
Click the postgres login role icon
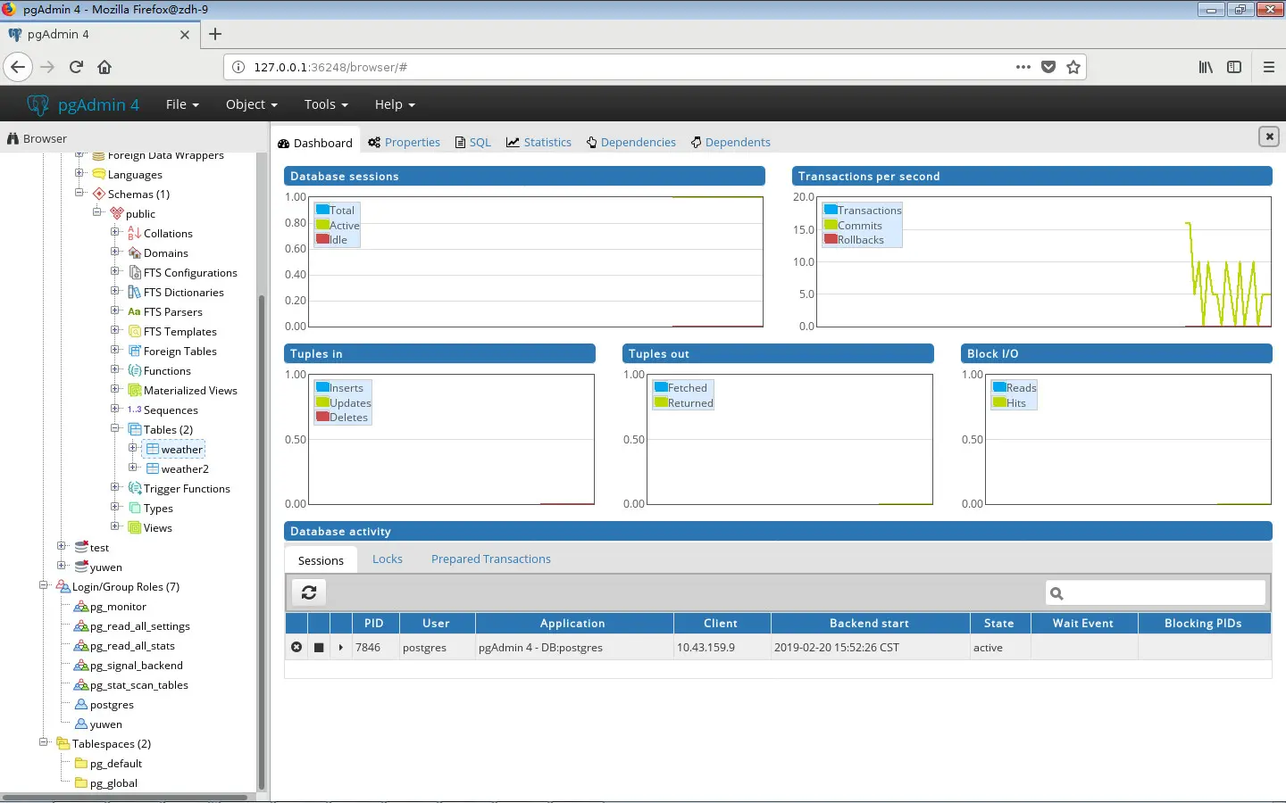[x=81, y=704]
